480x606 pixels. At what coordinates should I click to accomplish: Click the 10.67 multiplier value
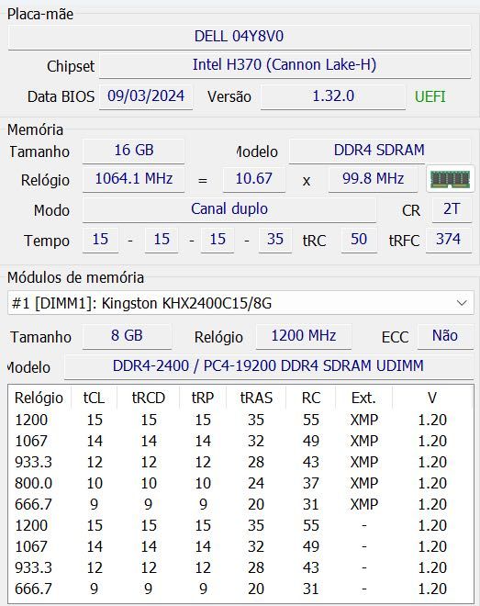coord(254,179)
